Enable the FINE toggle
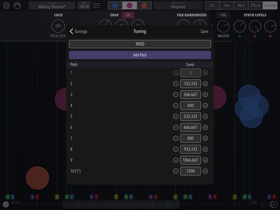 click(x=223, y=15)
